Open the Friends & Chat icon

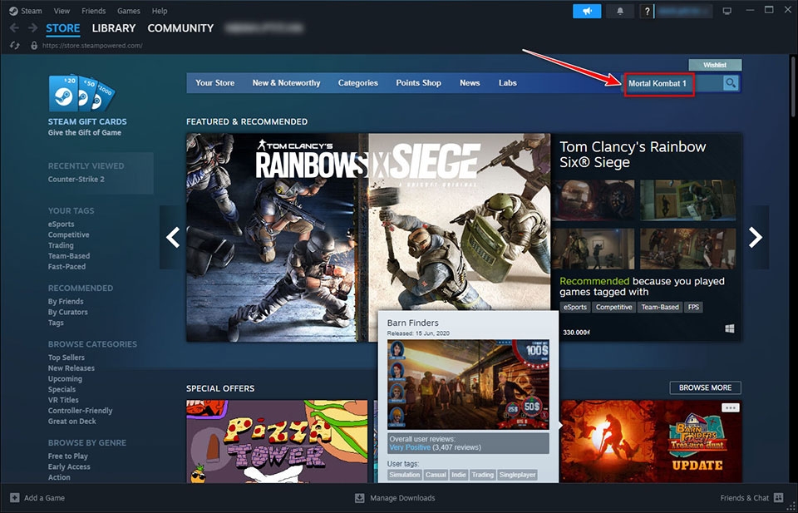click(x=778, y=498)
